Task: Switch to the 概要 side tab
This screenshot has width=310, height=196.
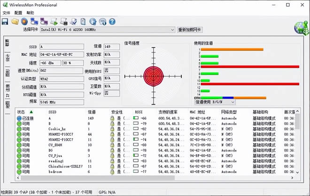Action: (8, 43)
